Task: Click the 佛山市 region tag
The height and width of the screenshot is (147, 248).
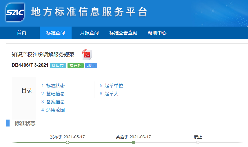Action: point(58,66)
